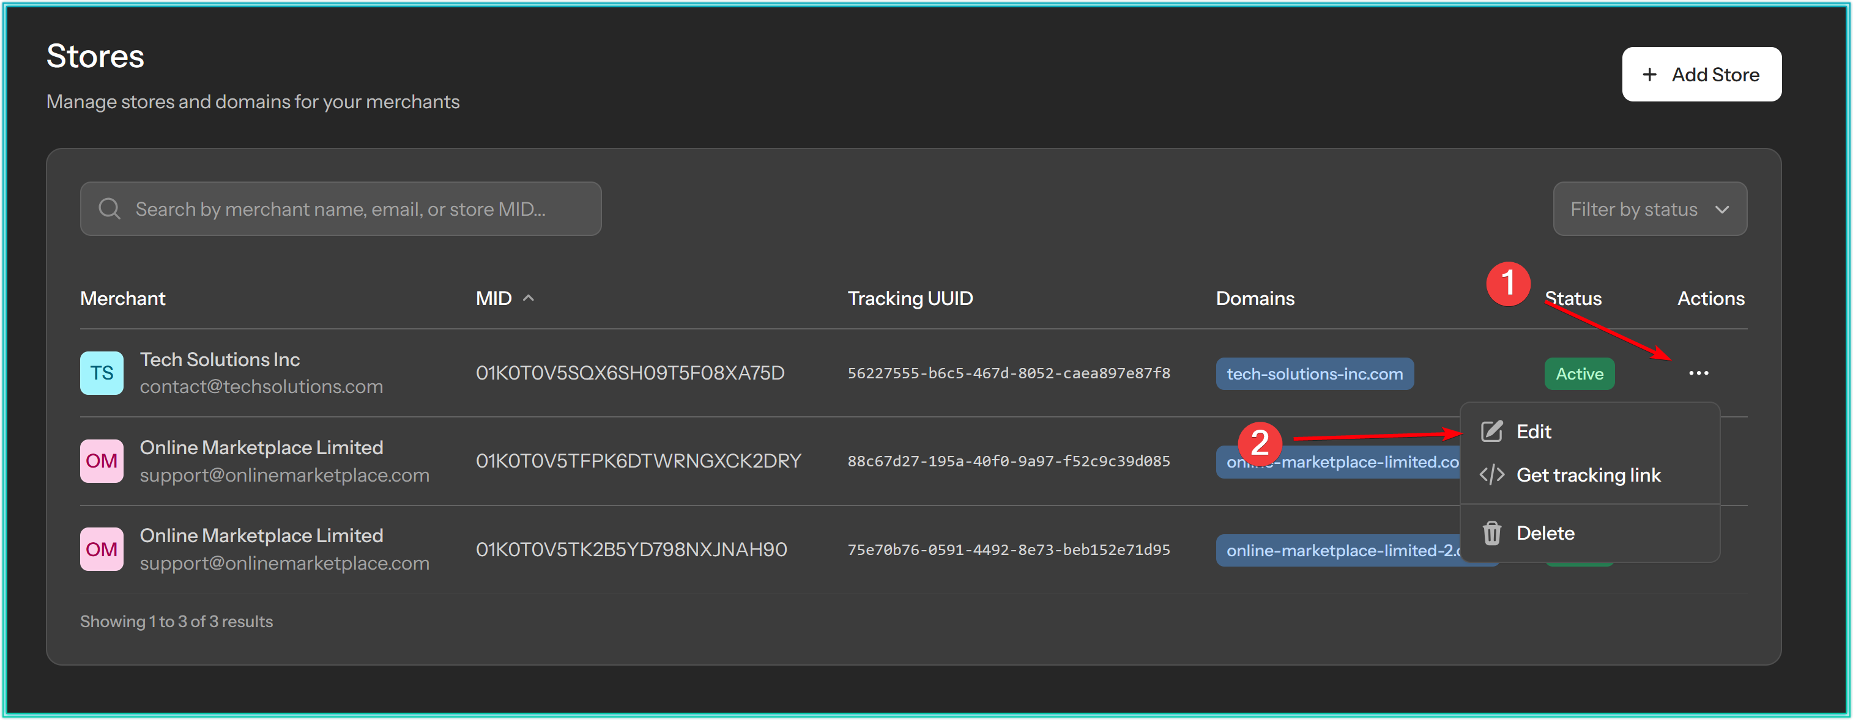Choose Get tracking link menu option
1853x720 pixels.
[1587, 475]
